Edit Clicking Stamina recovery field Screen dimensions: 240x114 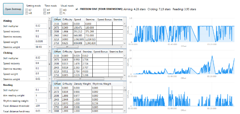pos(41,68)
